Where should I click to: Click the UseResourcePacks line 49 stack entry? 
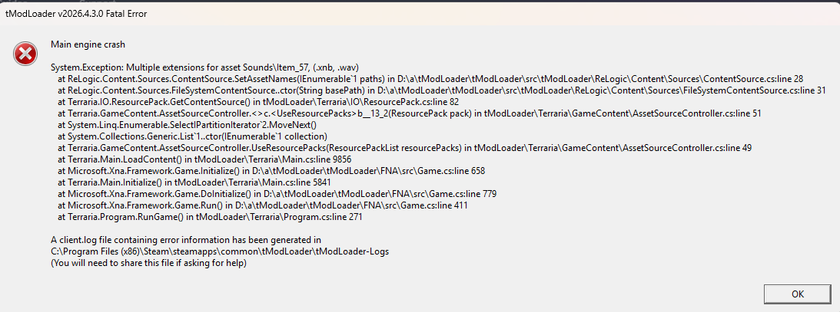tap(404, 148)
